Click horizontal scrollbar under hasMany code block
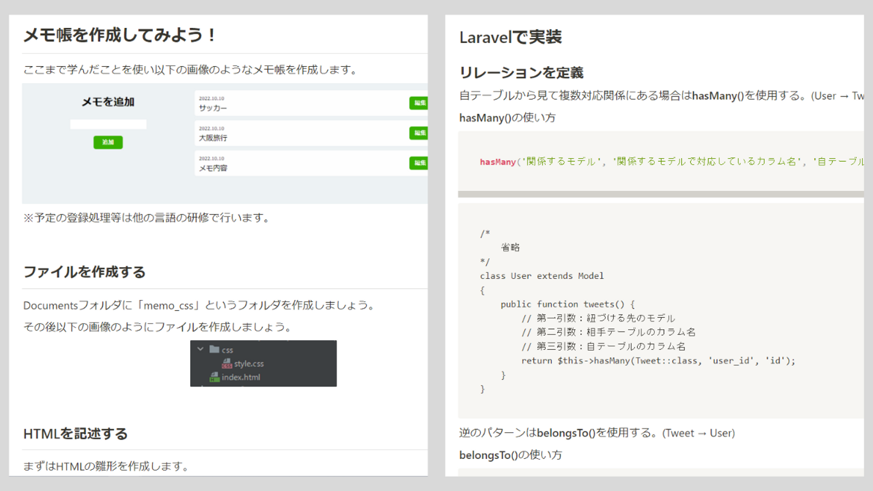Viewport: 873px width, 491px height. (x=661, y=195)
